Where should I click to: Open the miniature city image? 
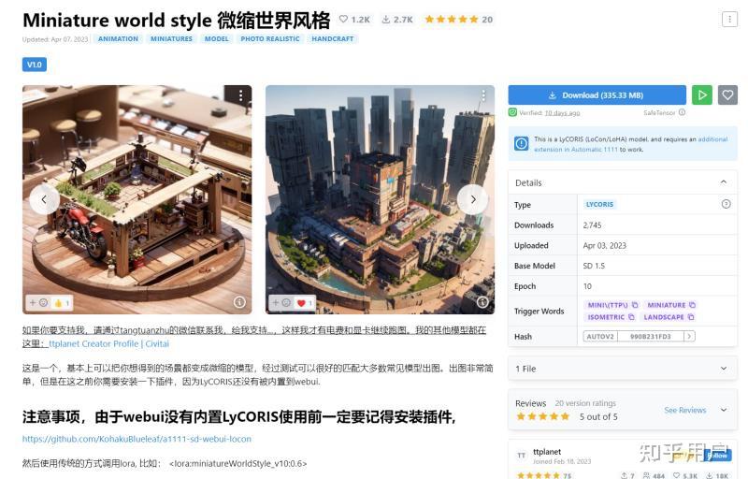[380, 199]
